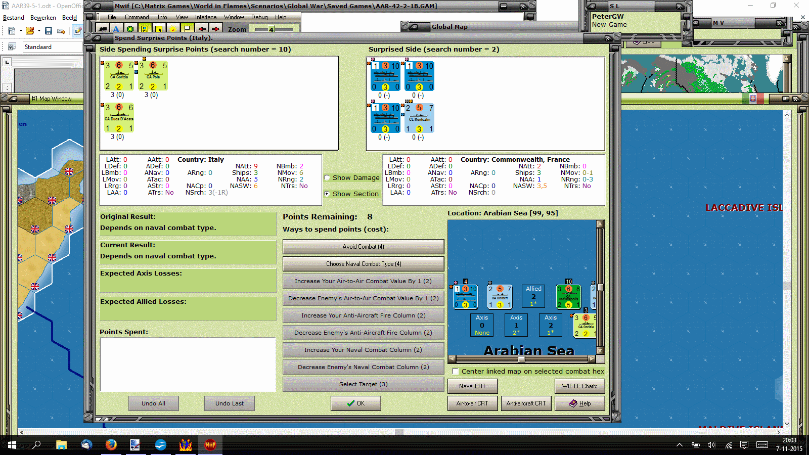Open the Info menu in Mwif
This screenshot has height=455, width=809.
(x=162, y=17)
